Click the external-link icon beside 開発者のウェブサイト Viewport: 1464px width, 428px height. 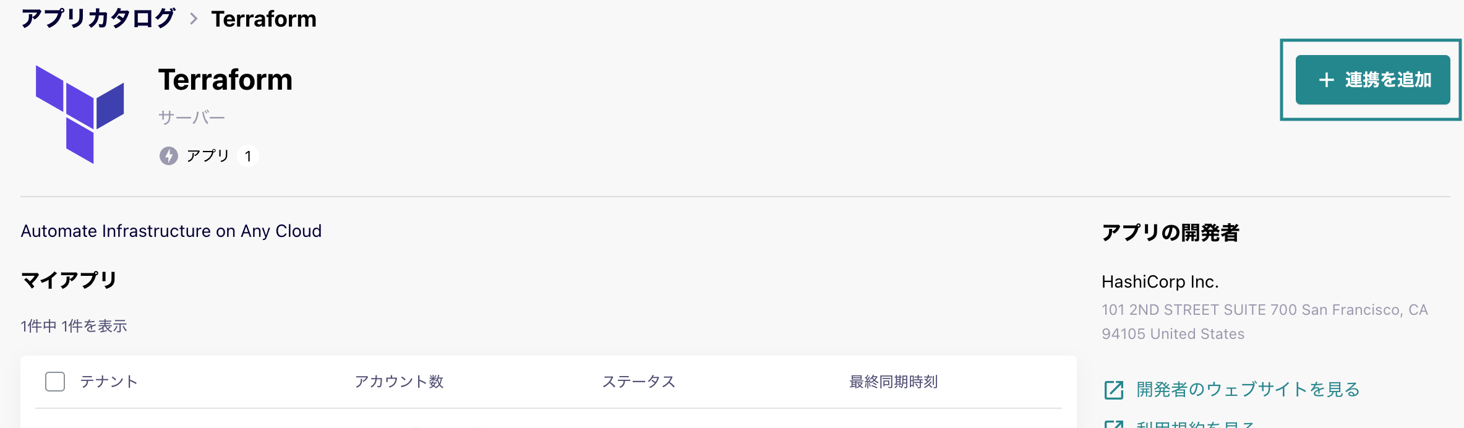pyautogui.click(x=1114, y=390)
